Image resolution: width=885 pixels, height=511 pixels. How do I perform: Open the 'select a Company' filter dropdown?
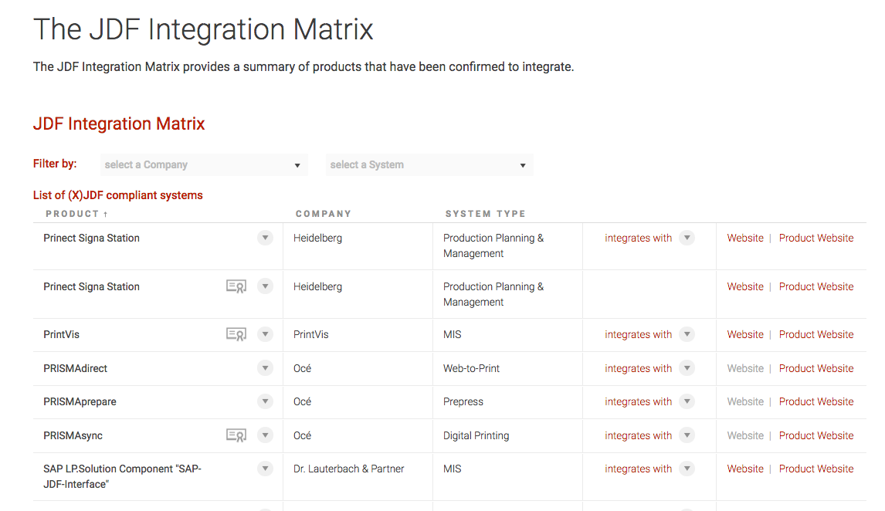coord(204,164)
